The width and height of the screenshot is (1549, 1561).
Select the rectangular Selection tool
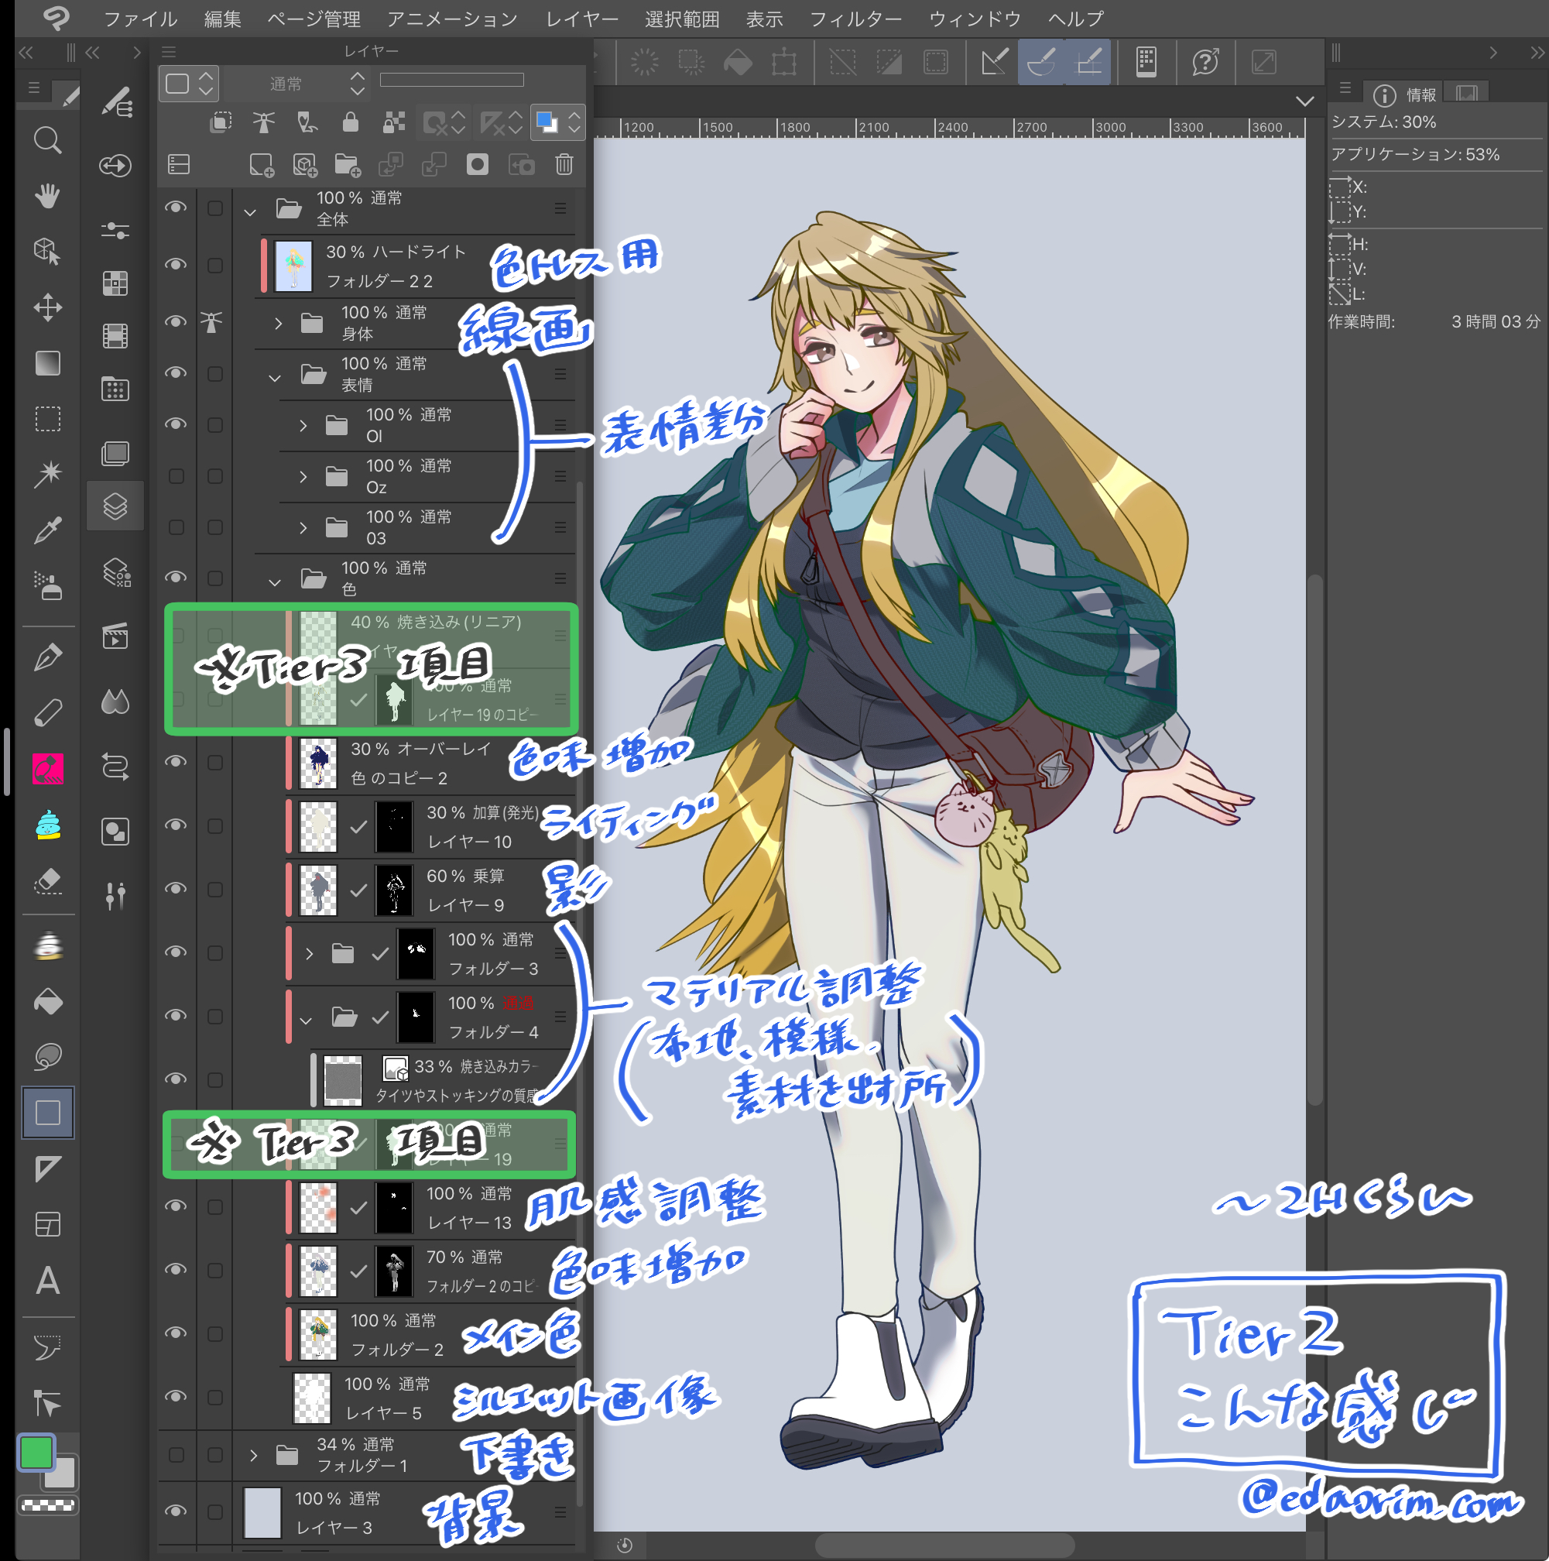[x=48, y=419]
